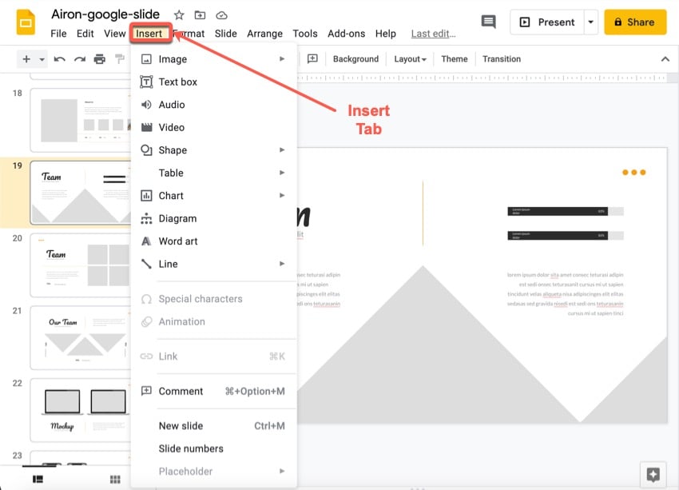679x490 pixels.
Task: Click the undo arrow in toolbar
Action: click(59, 59)
